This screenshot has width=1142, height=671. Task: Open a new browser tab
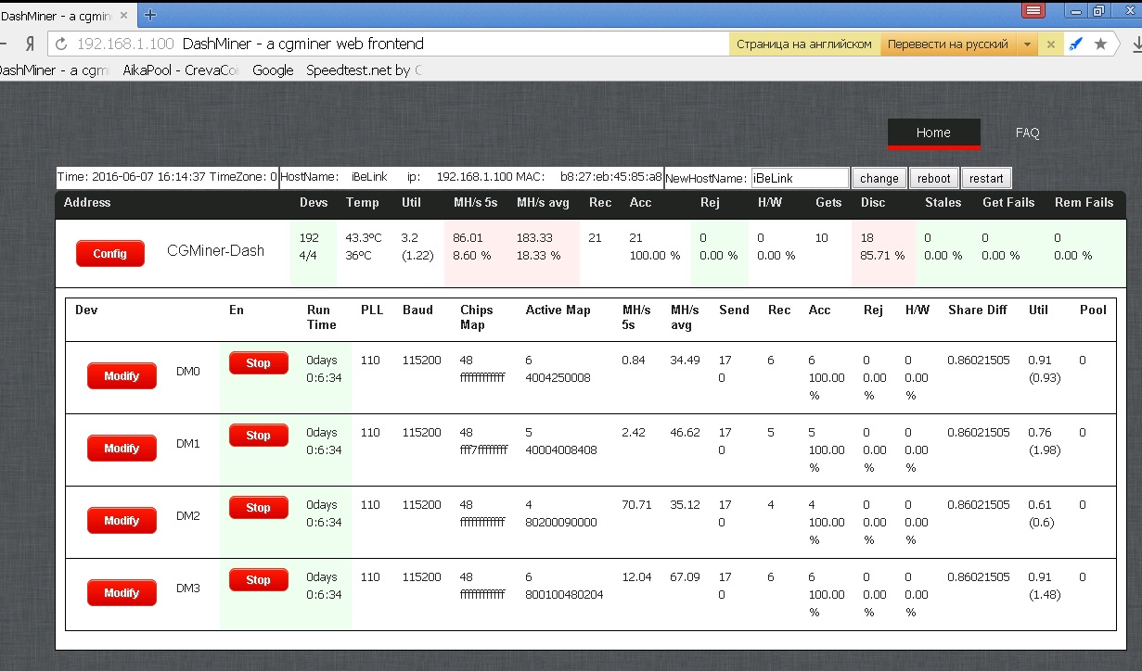point(151,15)
